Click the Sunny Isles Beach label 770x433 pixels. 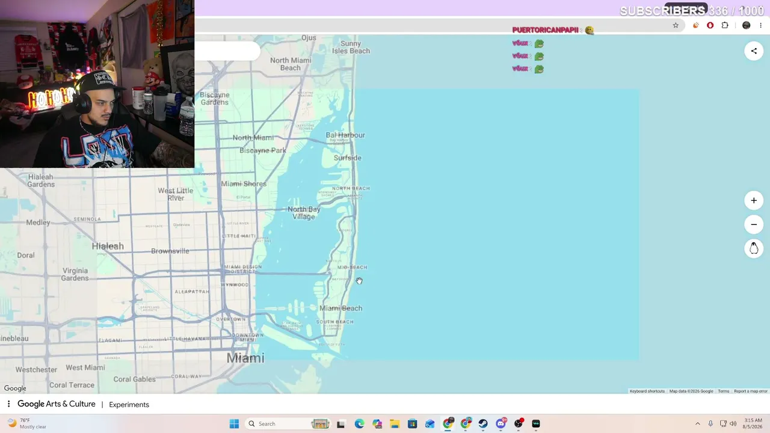351,47
